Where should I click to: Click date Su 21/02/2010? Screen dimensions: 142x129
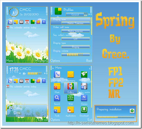coord(29,14)
